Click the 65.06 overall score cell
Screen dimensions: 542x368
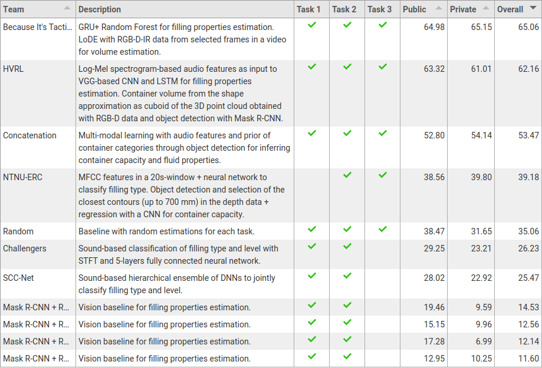[x=527, y=27]
